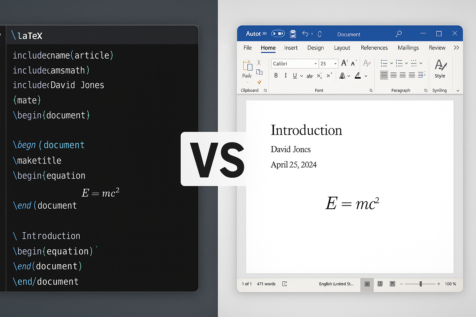
Task: Click the 471 words count
Action: tap(266, 284)
